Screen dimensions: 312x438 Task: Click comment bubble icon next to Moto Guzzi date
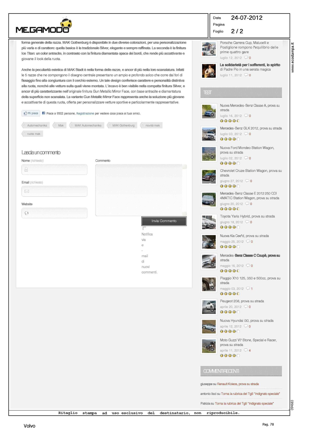246,350
